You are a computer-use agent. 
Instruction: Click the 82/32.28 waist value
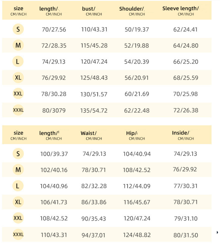[94, 186]
